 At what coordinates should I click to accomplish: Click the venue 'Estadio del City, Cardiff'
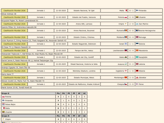click(84, 57)
